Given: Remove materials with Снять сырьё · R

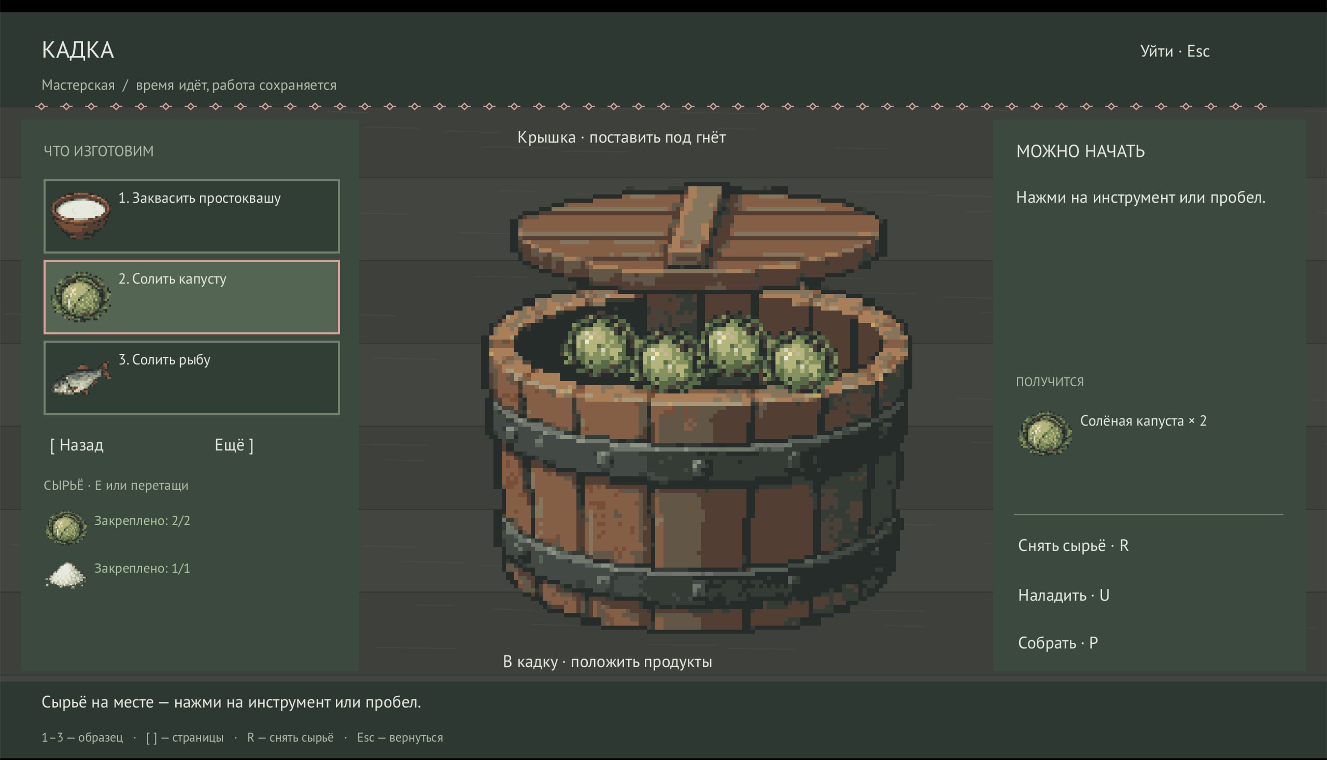Looking at the screenshot, I should tap(1073, 546).
